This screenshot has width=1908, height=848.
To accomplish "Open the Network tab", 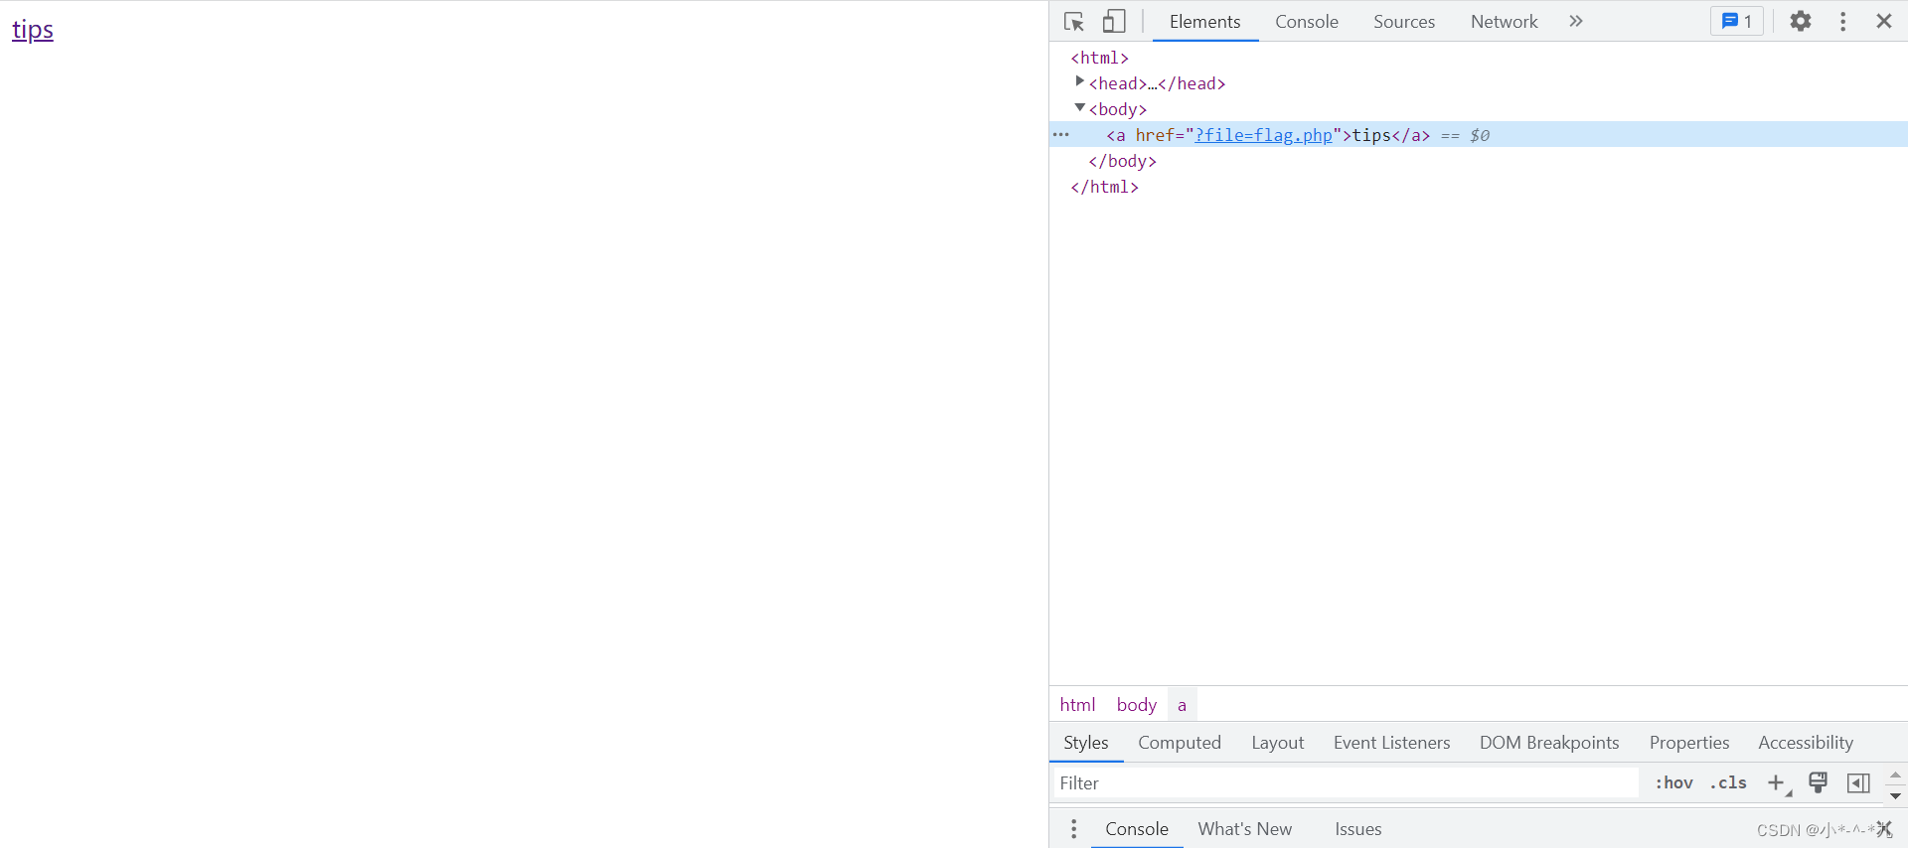I will (1504, 21).
